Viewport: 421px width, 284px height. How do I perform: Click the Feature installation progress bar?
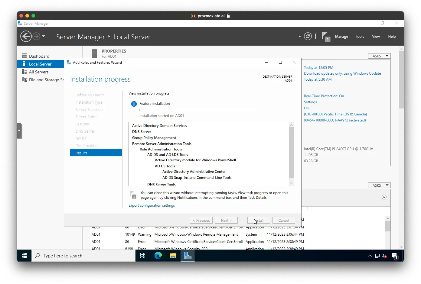[198, 110]
